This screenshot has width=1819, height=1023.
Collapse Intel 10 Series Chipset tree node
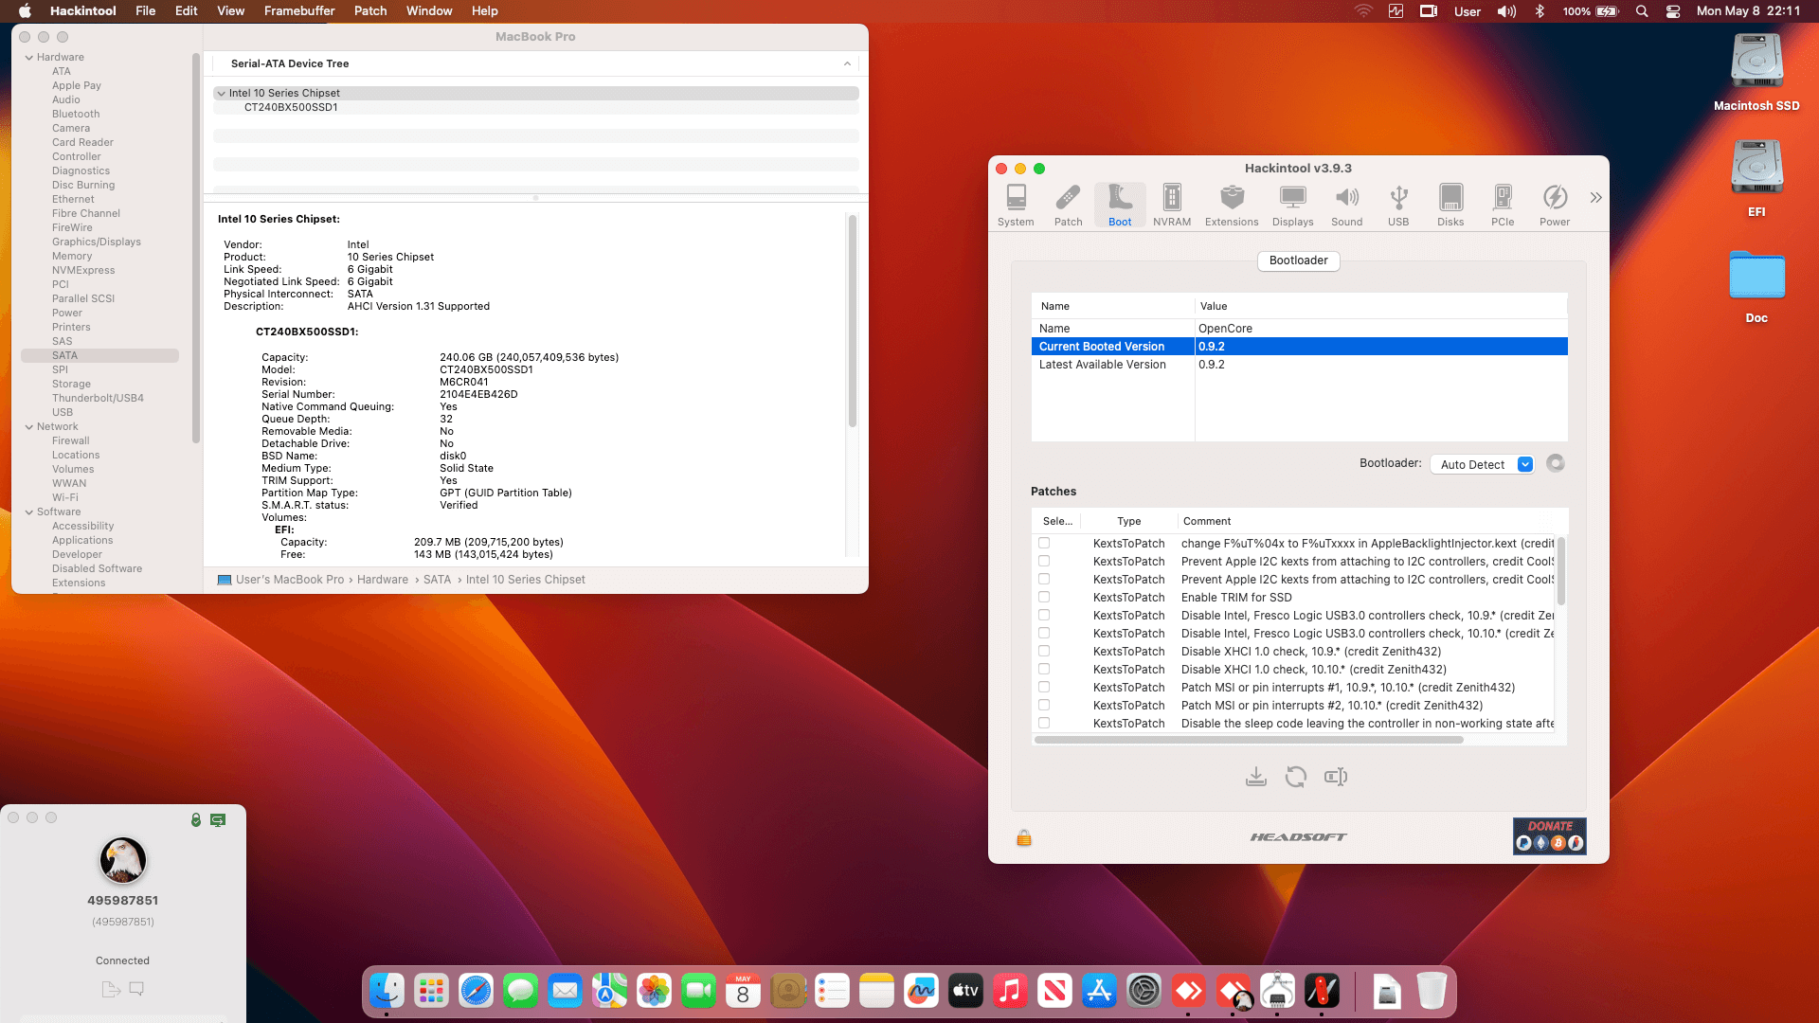click(x=221, y=94)
